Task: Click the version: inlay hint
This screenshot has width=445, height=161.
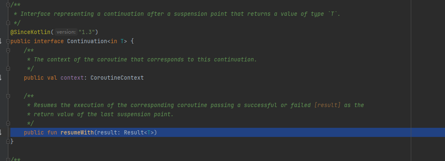Action: pyautogui.click(x=66, y=32)
